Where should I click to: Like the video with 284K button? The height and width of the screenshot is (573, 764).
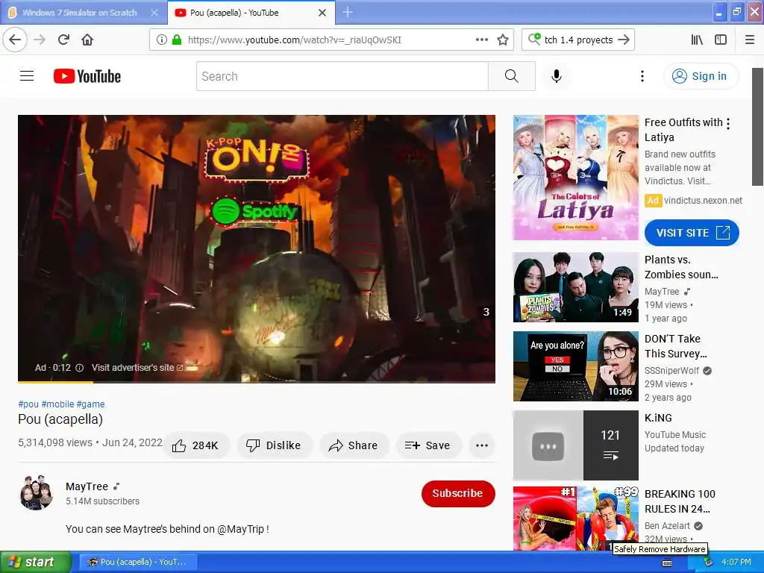click(x=195, y=445)
